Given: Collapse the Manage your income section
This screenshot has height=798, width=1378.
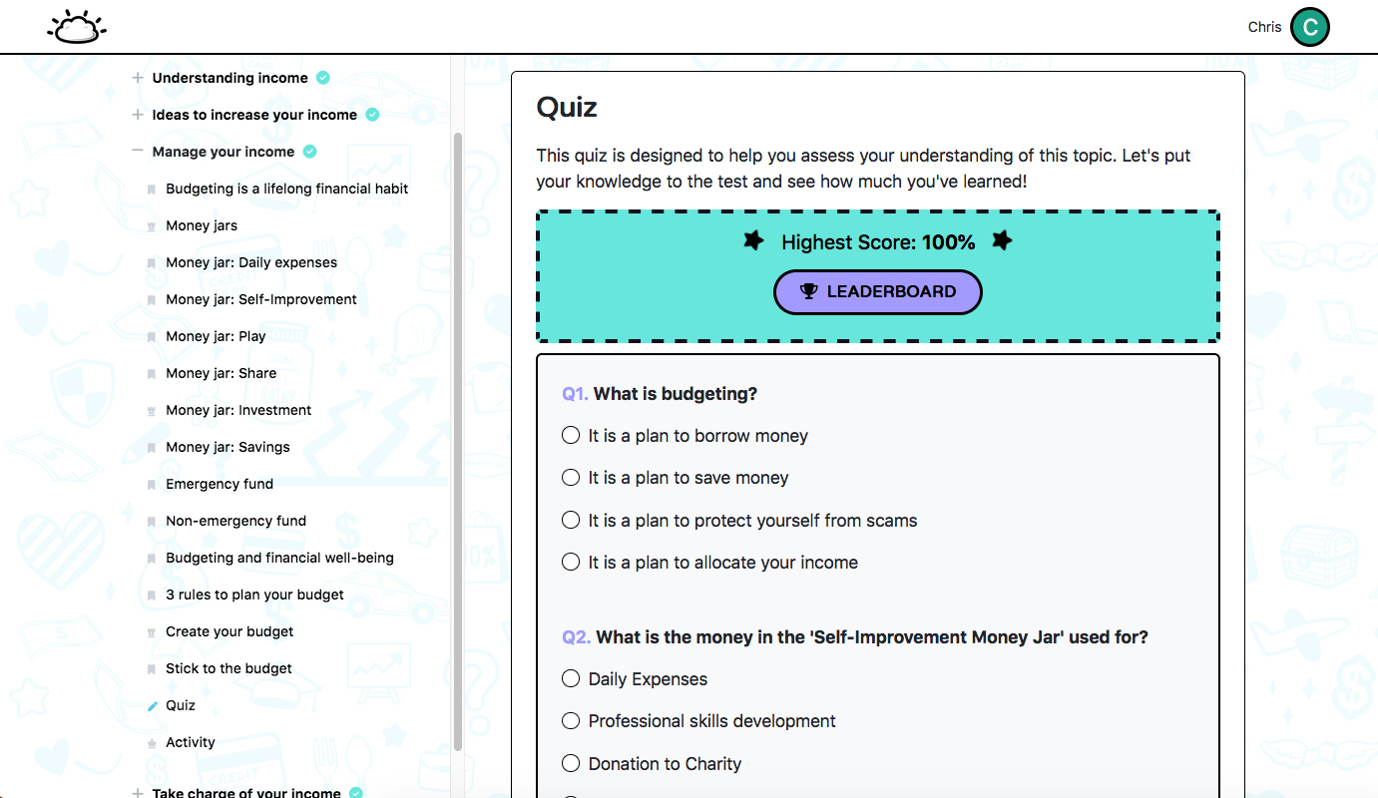Looking at the screenshot, I should click(x=138, y=152).
